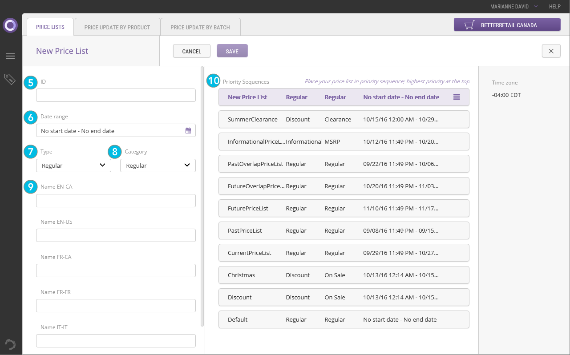Click the BetterRetail Canada store button
The height and width of the screenshot is (355, 570).
click(x=507, y=24)
